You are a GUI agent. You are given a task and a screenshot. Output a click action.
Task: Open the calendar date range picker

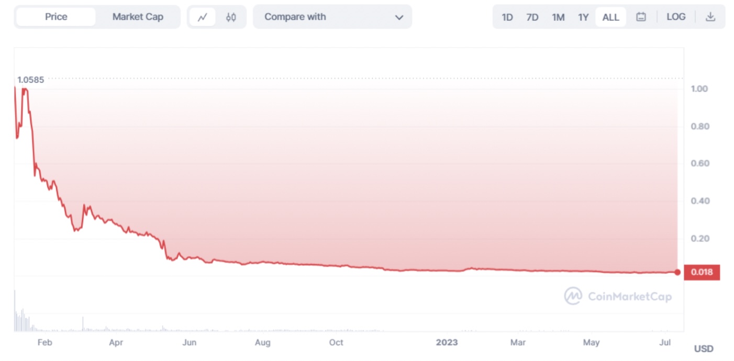pos(641,17)
